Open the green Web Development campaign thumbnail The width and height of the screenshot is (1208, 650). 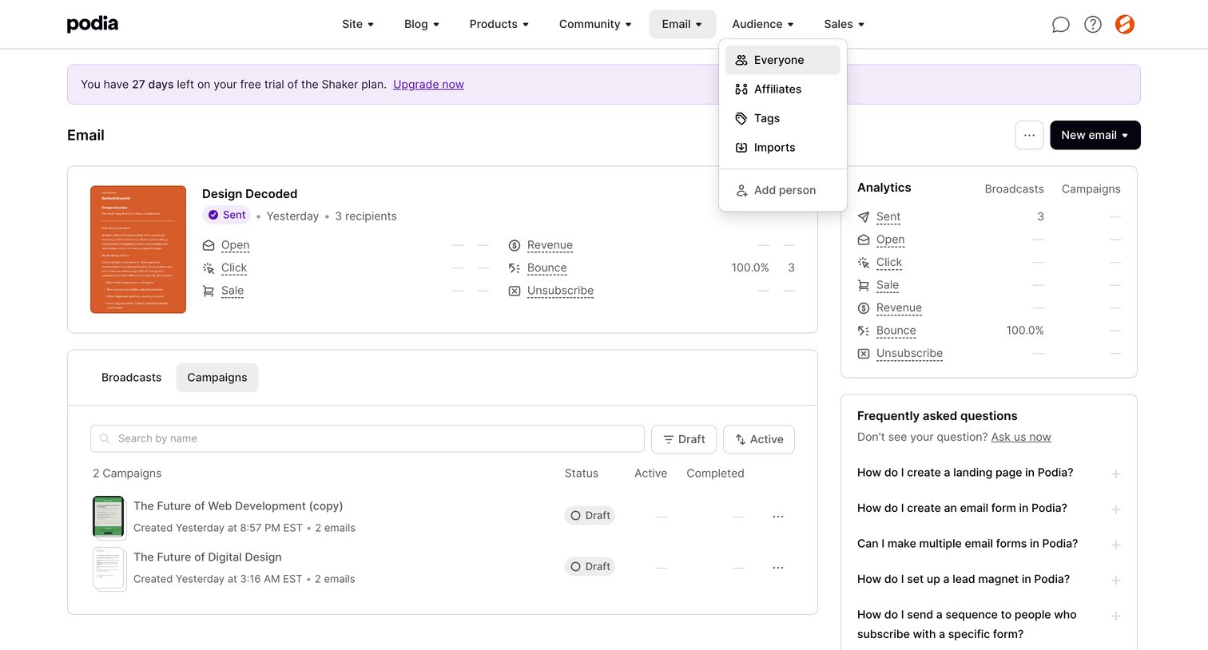click(109, 517)
